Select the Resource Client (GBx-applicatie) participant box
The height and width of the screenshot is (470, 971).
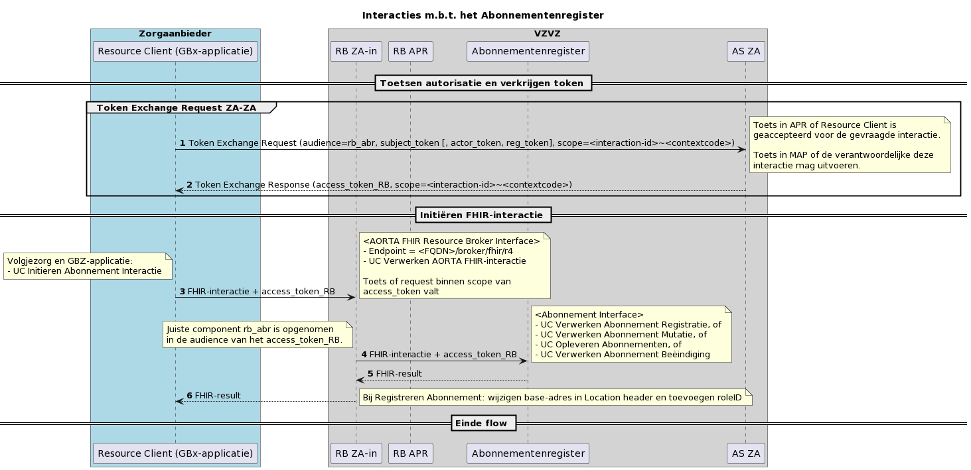click(175, 51)
